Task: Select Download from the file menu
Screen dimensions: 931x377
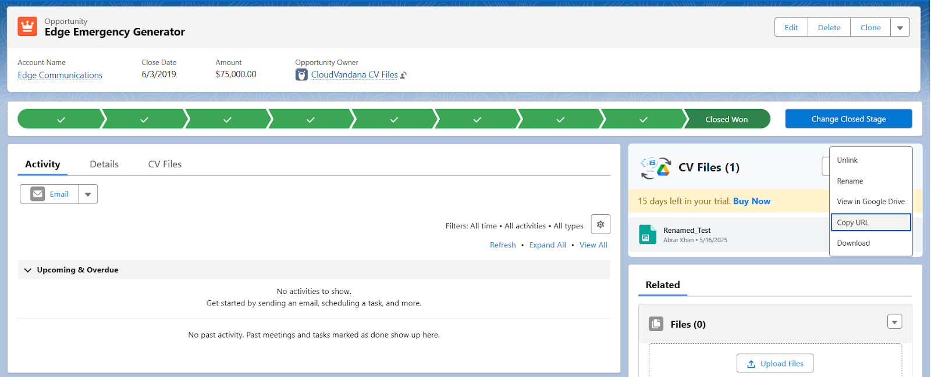Action: coord(870,243)
